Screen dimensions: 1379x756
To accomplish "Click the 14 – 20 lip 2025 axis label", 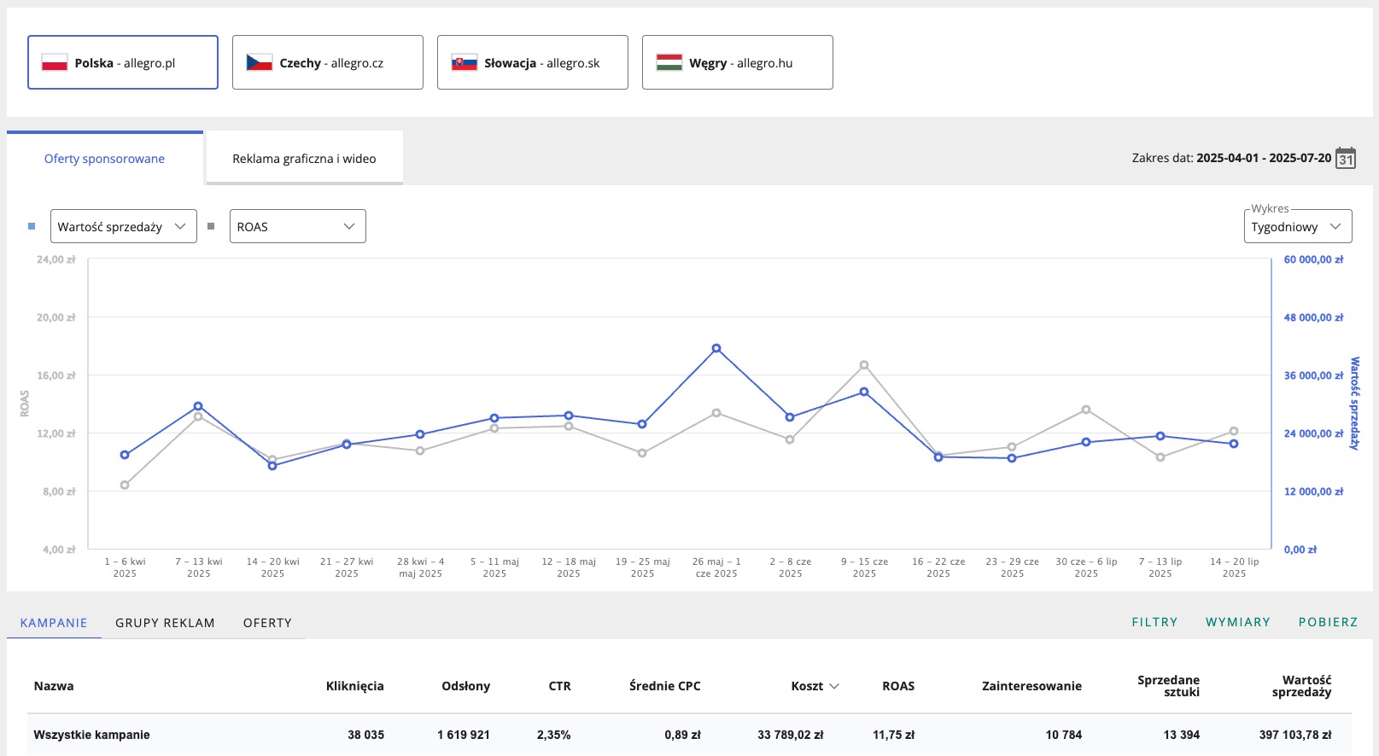I will point(1235,567).
